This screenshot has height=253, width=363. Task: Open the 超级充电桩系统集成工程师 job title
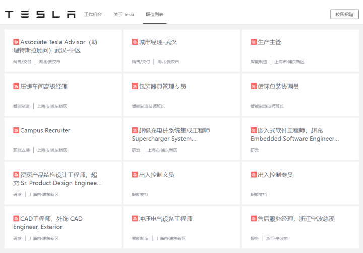pos(171,134)
